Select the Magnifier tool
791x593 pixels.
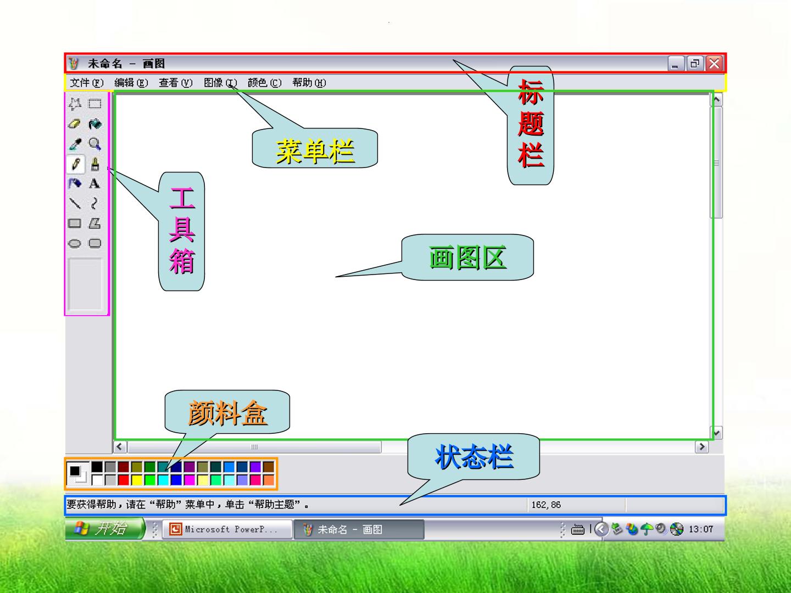tap(95, 144)
